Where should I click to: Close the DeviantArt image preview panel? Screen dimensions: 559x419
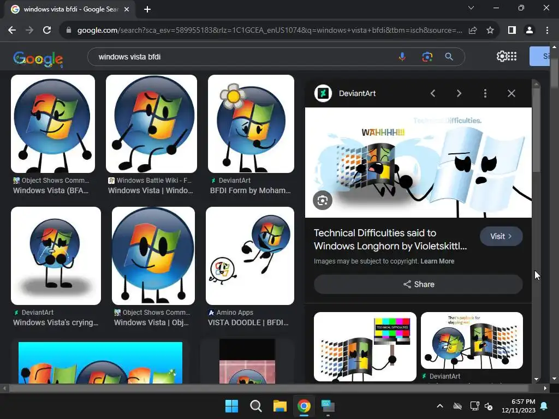[x=511, y=93]
